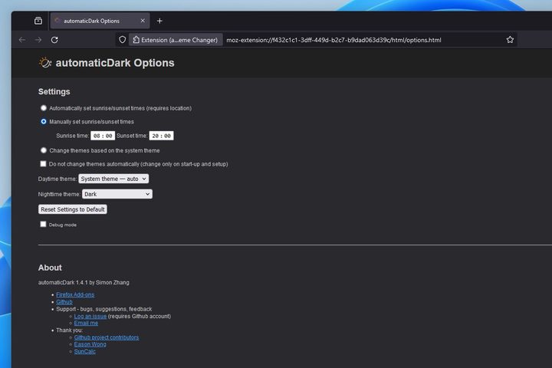The width and height of the screenshot is (552, 368).
Task: Open a new tab with plus icon
Action: (159, 21)
